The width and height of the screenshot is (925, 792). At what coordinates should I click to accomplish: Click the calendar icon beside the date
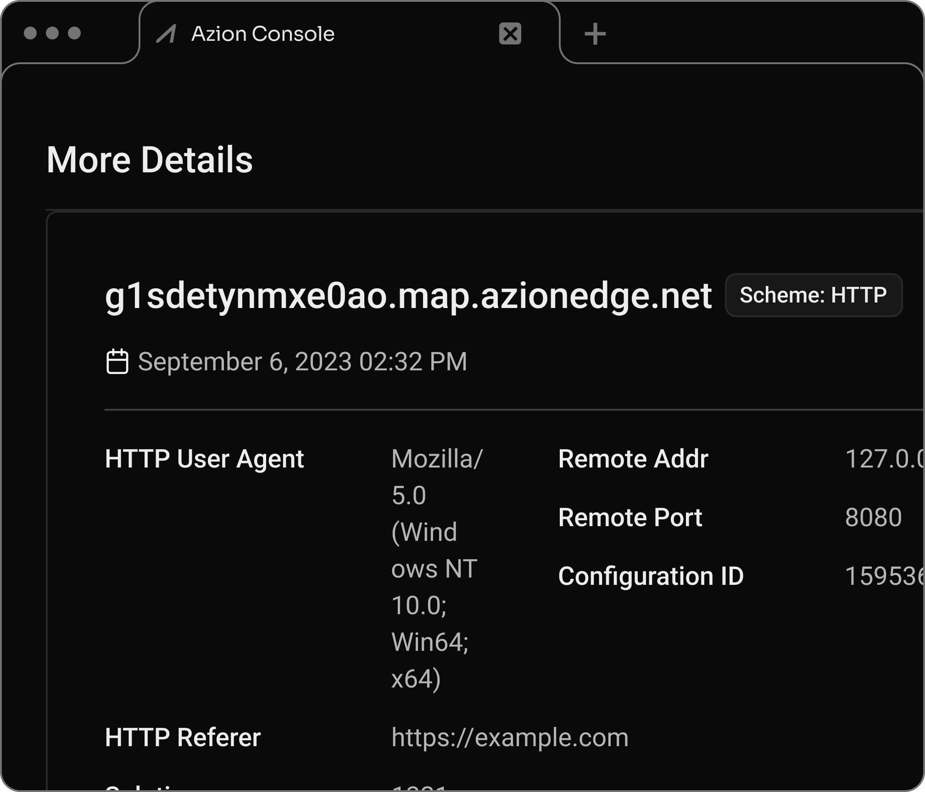click(117, 362)
